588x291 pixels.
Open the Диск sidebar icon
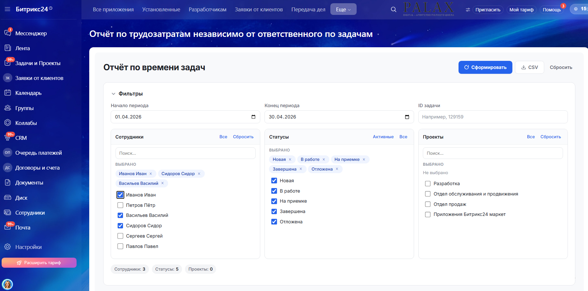(x=8, y=197)
